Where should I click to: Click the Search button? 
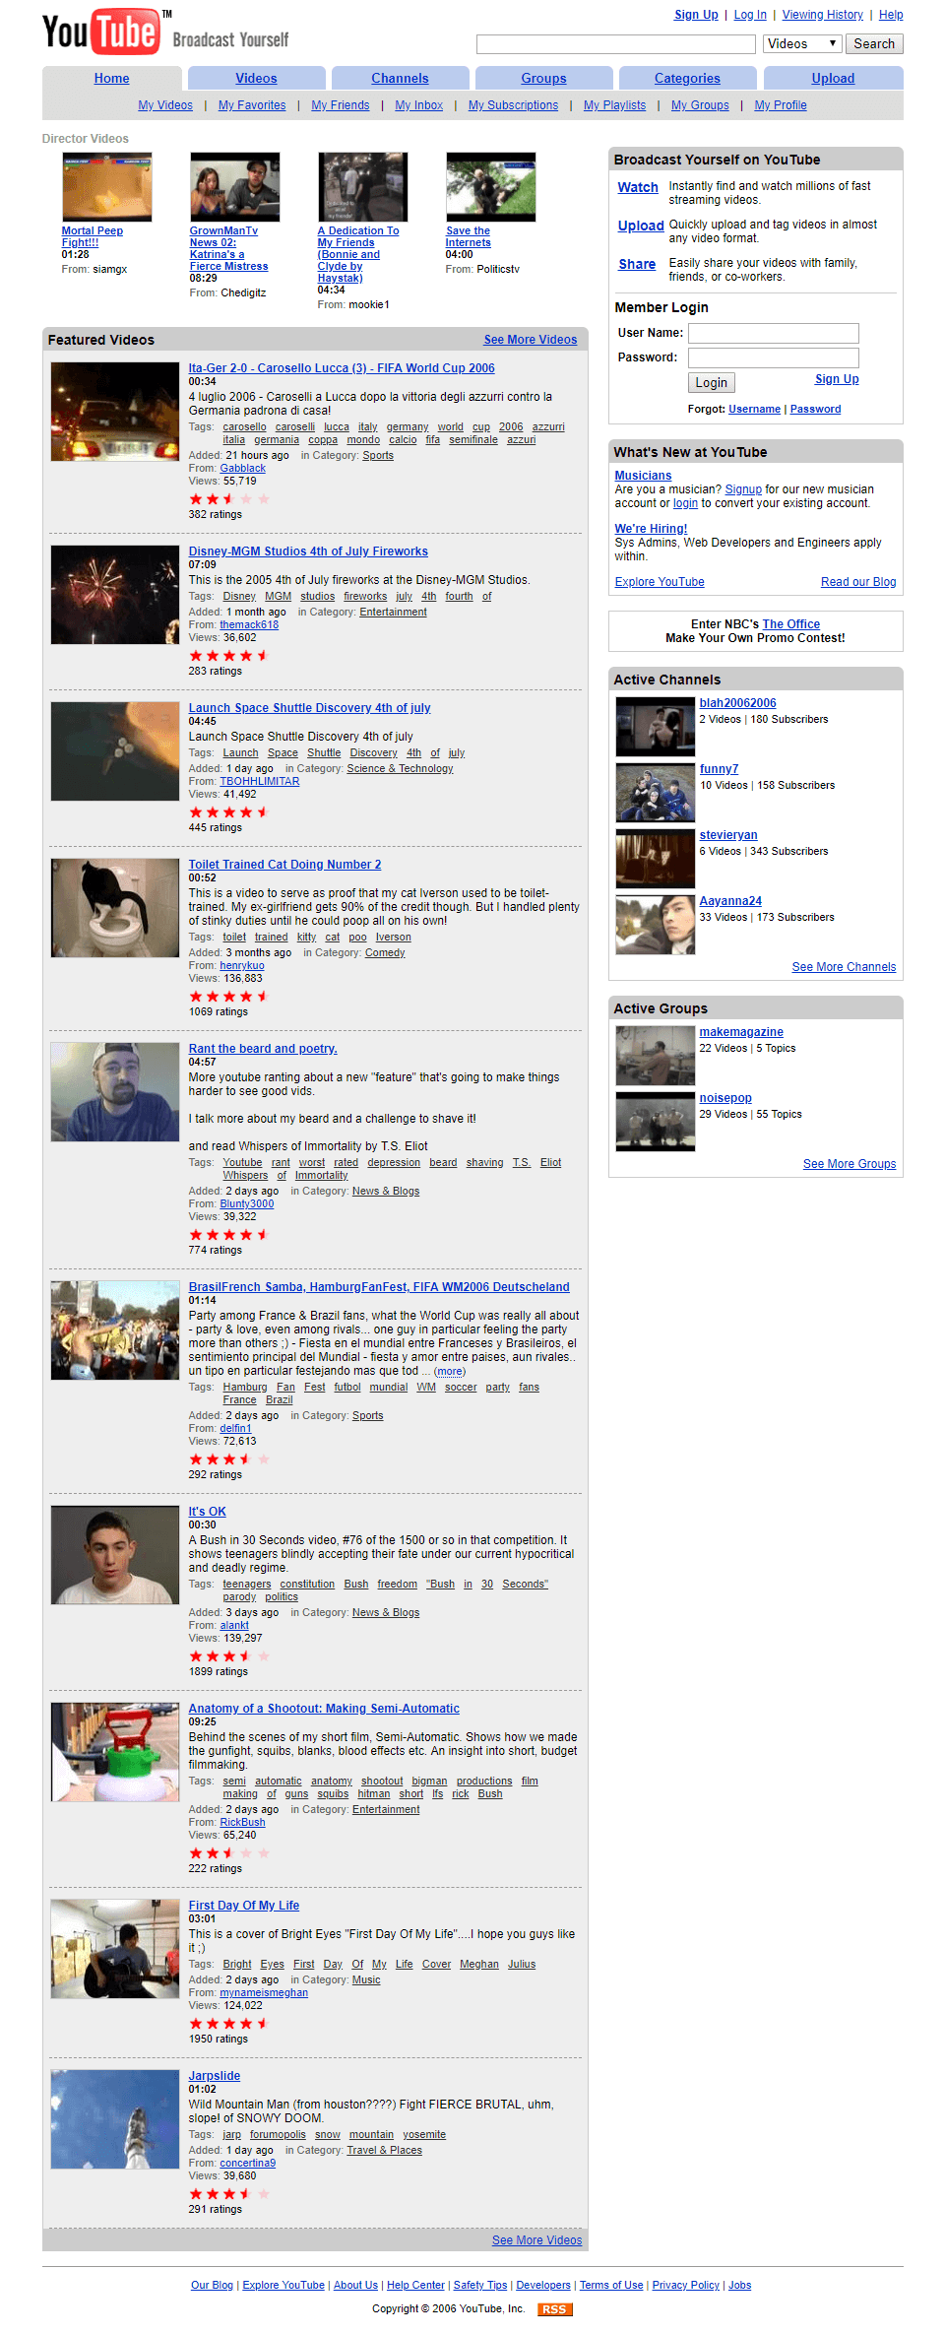tap(874, 43)
